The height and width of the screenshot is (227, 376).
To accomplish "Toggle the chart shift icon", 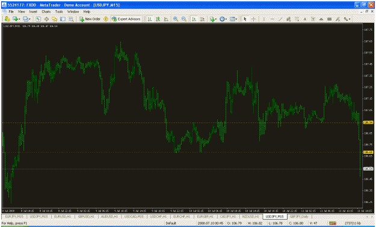I will pyautogui.click(x=202, y=19).
